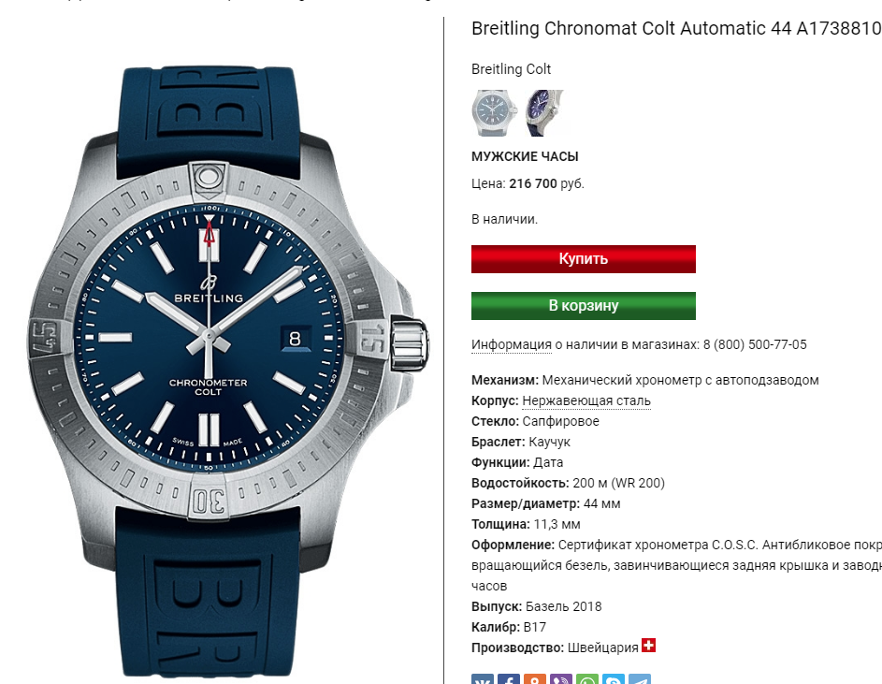882x684 pixels.
Task: Open the Нержавеющая сталь link
Action: 586,400
